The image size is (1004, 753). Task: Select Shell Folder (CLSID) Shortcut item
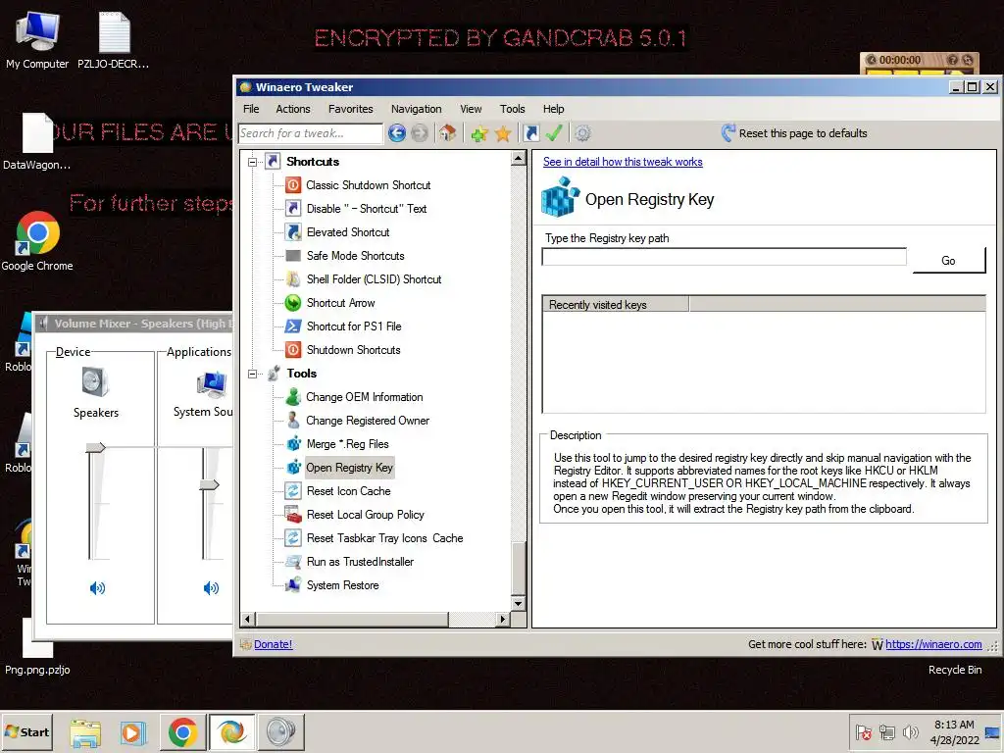pos(374,279)
